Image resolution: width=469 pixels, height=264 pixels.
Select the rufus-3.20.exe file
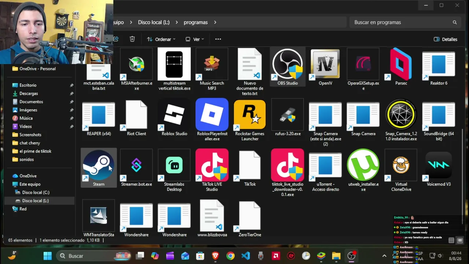point(288,117)
